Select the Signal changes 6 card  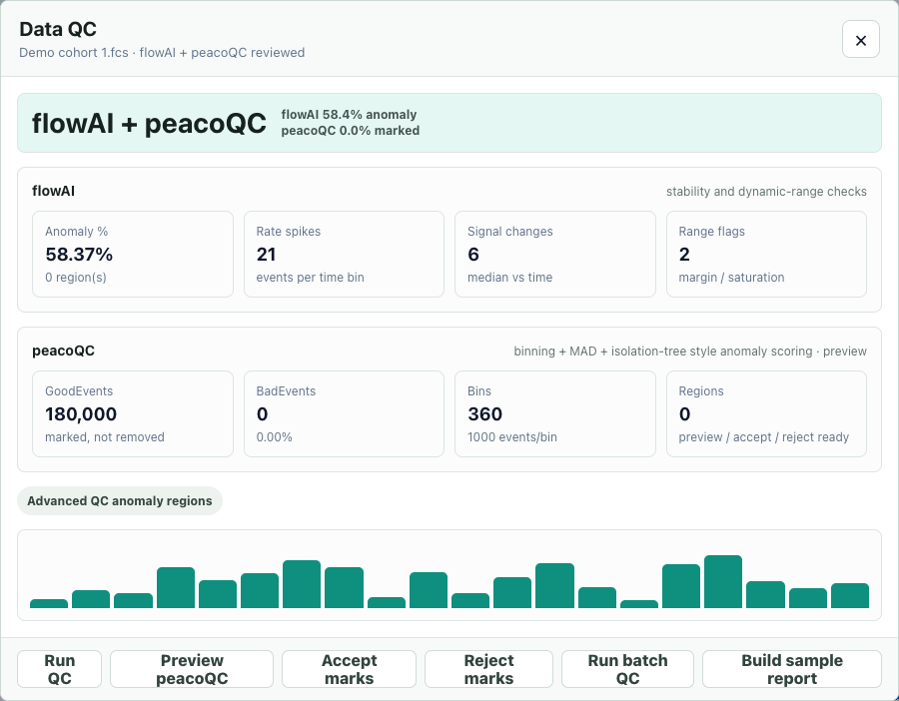click(555, 254)
